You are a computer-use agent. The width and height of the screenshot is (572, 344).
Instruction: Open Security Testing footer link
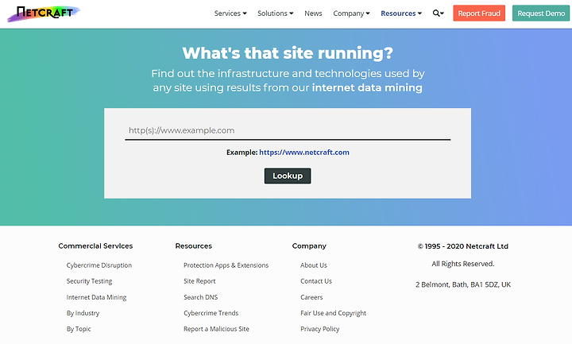[89, 281]
